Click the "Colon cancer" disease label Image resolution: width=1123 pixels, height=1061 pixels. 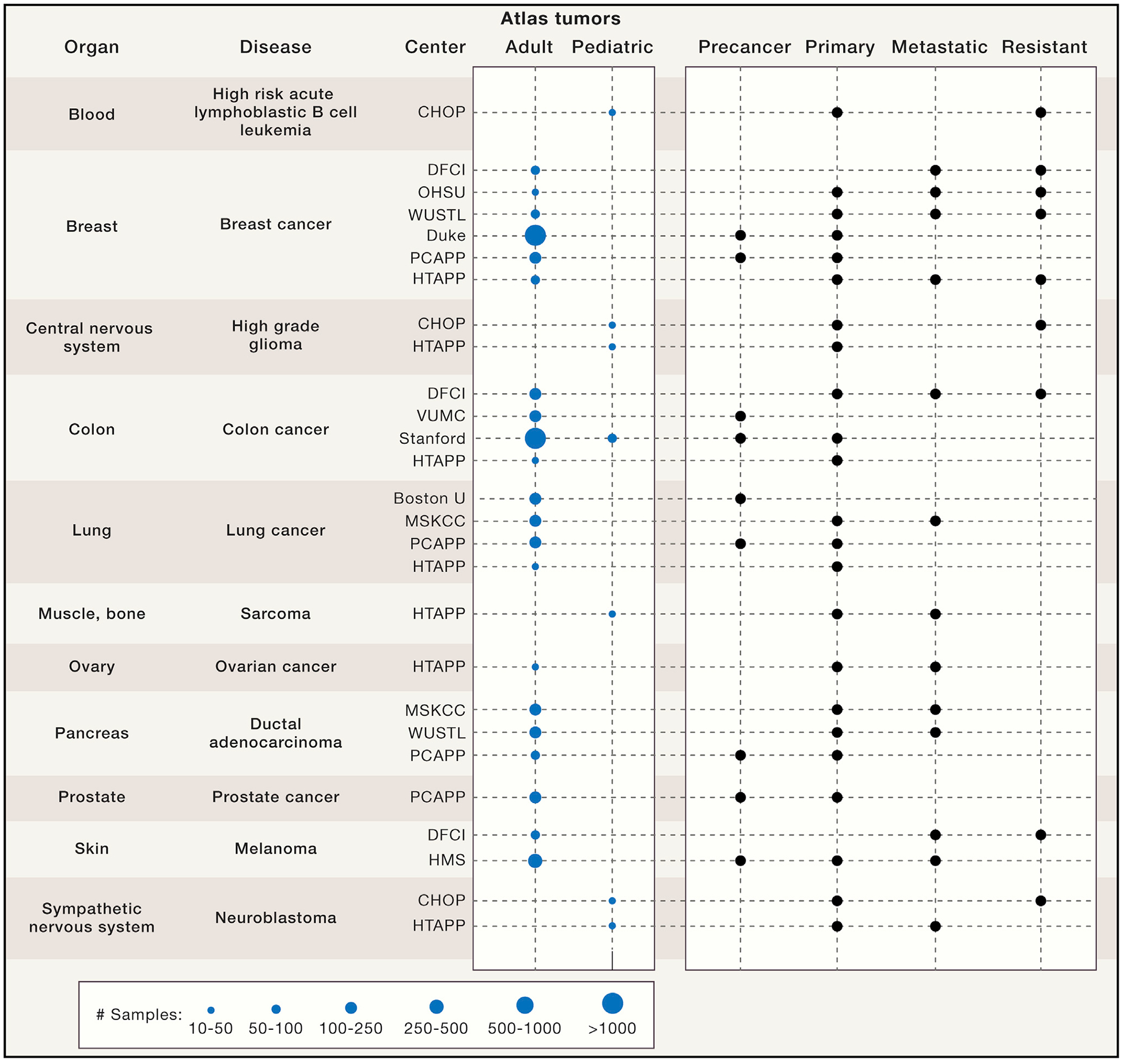coord(275,429)
